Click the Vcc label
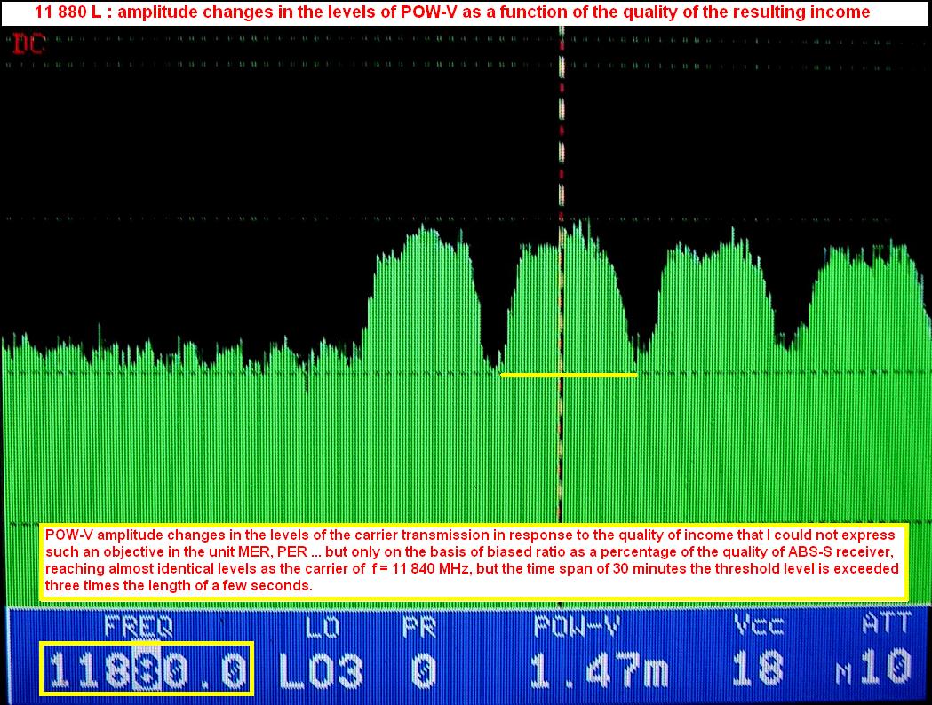The width and height of the screenshot is (932, 705). click(759, 626)
